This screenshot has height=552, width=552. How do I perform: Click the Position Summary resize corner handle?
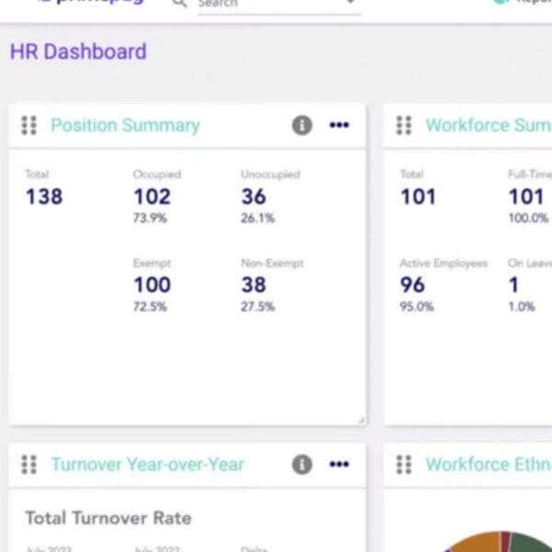pos(361,420)
